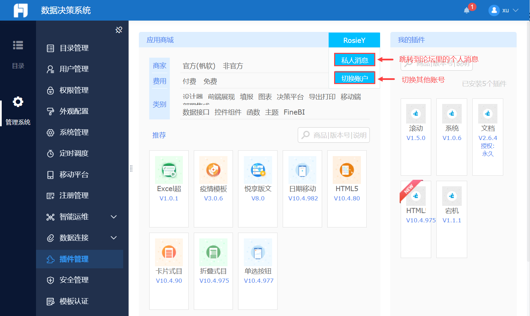Select the 填报 category
530x316 pixels.
coord(247,97)
